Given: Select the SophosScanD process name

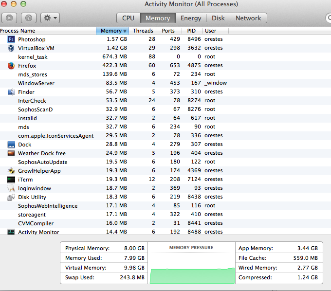Looking at the screenshot, I should (35, 109).
